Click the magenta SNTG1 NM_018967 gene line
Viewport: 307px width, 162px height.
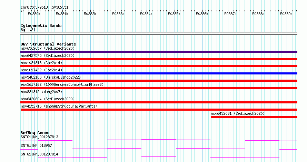tap(159, 149)
